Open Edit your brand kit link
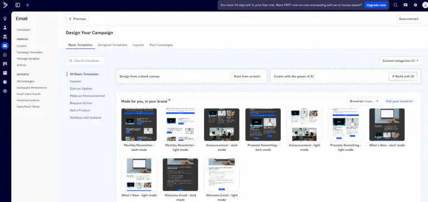Image resolution: width=428 pixels, height=202 pixels. pyautogui.click(x=400, y=101)
